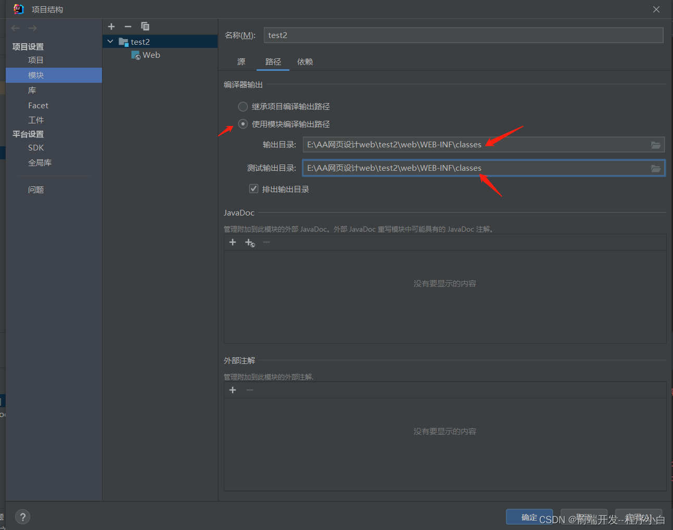Select 使用模块编译输出路径 radio button
673x530 pixels.
tap(243, 124)
